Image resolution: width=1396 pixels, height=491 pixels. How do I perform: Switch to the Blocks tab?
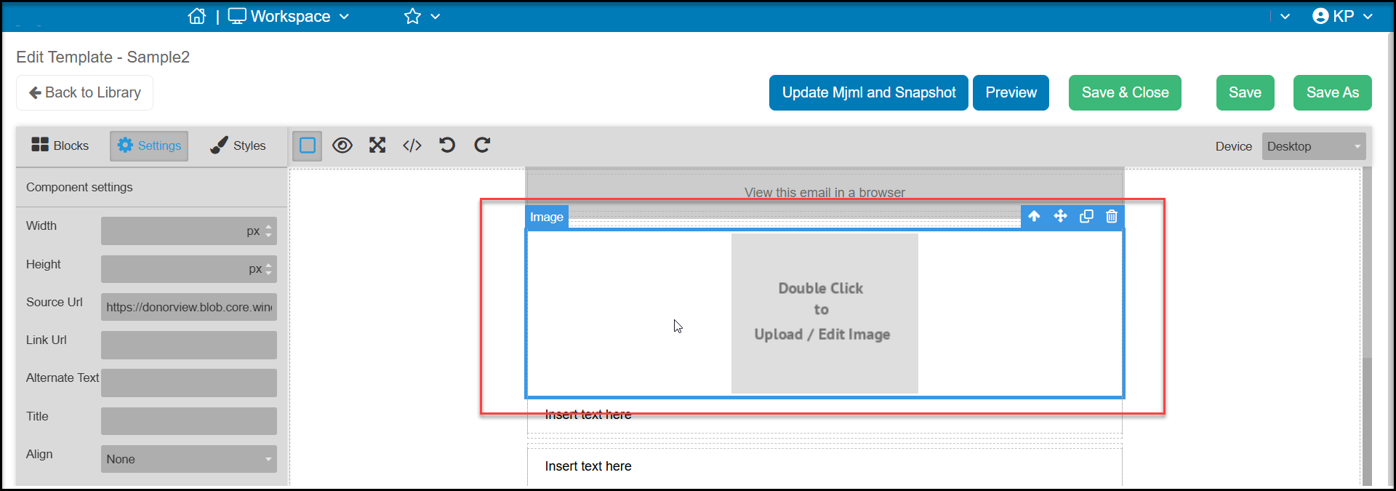(60, 145)
